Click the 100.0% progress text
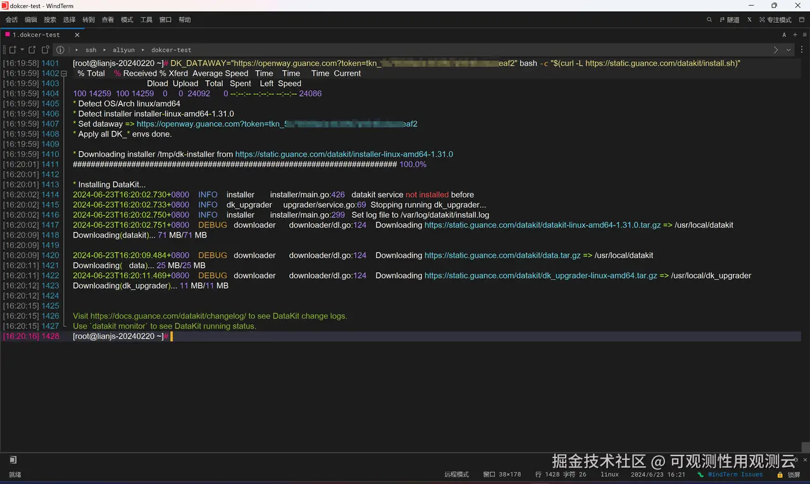Viewport: 810px width, 484px height. coord(413,164)
